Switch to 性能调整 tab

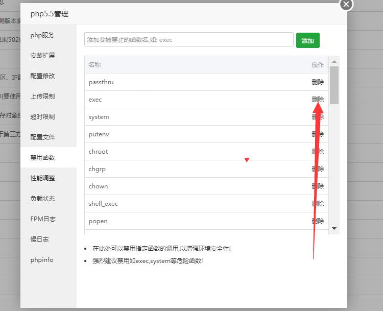[42, 178]
